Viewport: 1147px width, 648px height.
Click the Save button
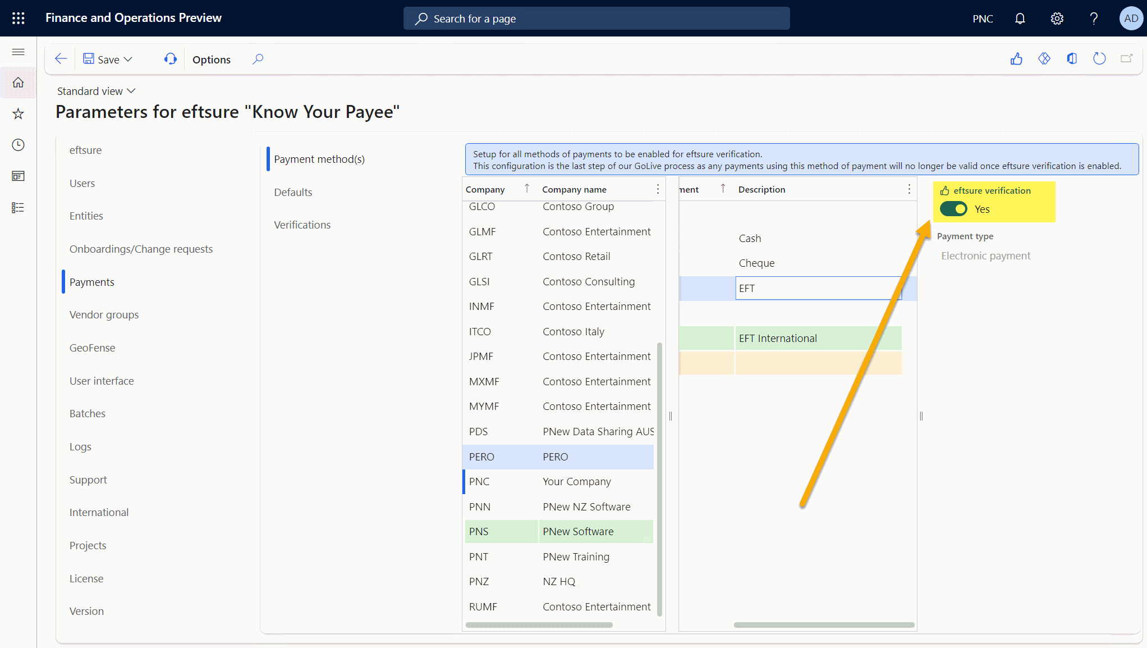click(x=102, y=60)
